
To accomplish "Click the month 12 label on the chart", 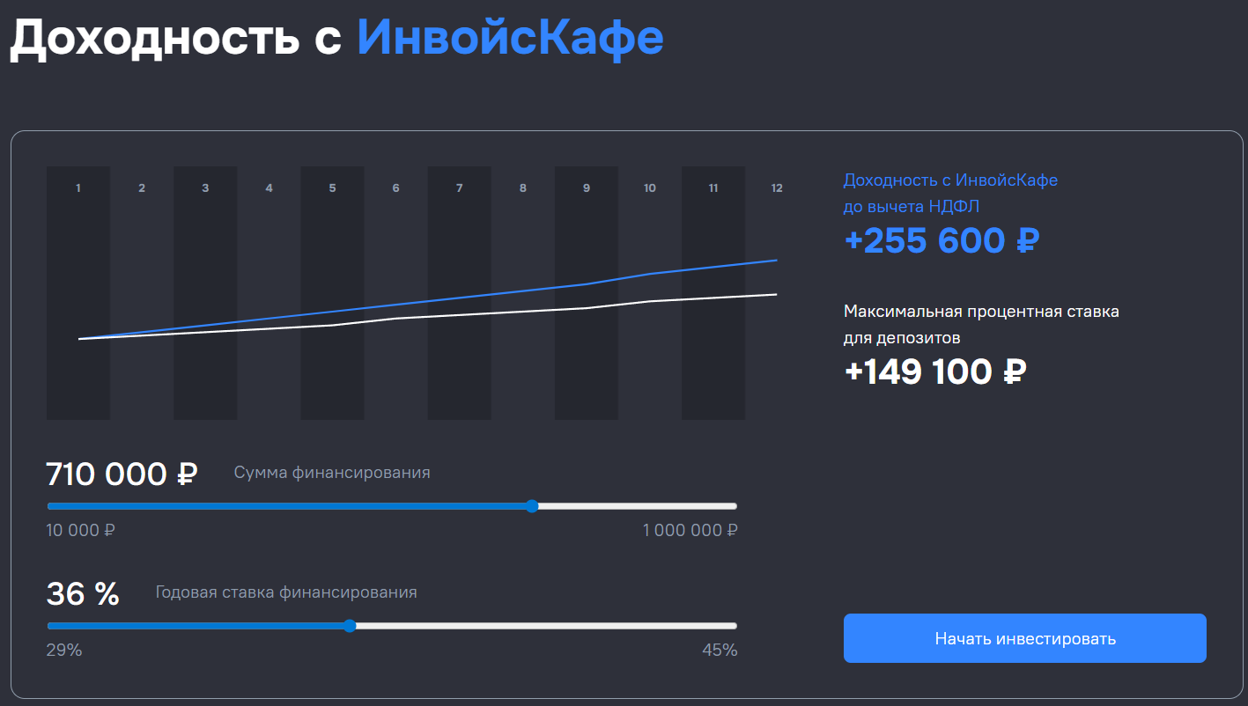I will click(776, 188).
